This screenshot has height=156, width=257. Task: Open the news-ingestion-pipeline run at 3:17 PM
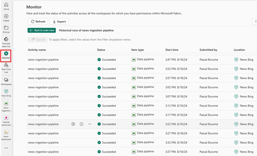pos(43,115)
